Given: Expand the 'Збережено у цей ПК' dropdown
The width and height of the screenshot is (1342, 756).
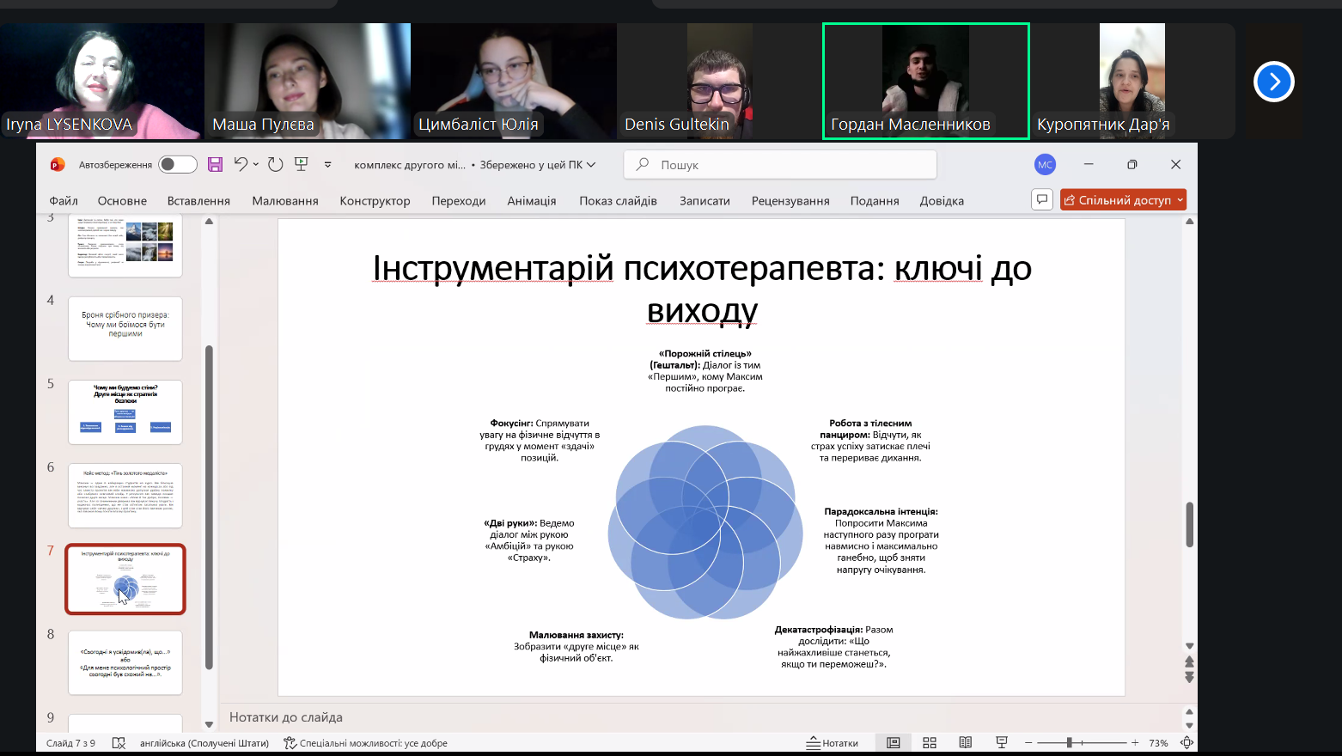Looking at the screenshot, I should coord(591,165).
